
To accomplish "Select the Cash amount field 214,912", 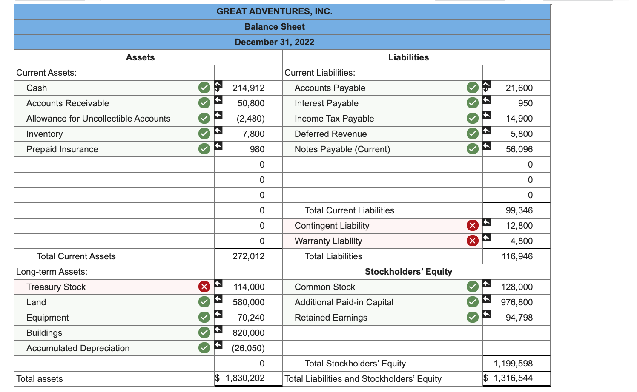I will tap(248, 88).
